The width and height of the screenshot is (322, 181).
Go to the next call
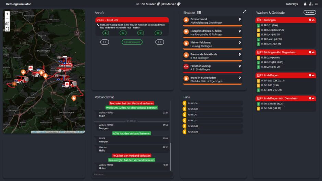pyautogui.click(x=159, y=42)
